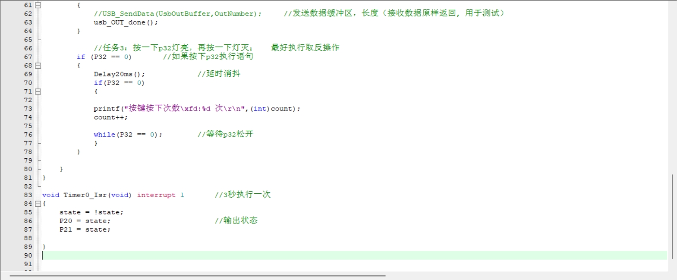Click the comment 等待p32松开
677x280 pixels.
coord(225,134)
